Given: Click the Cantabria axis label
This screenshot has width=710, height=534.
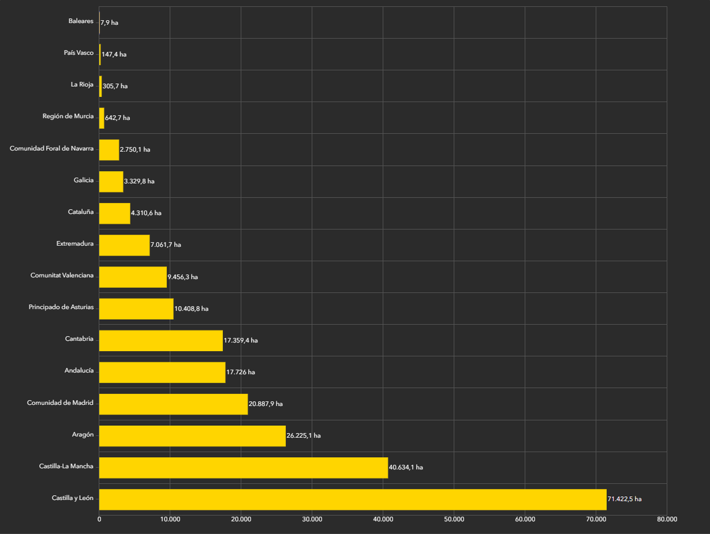Looking at the screenshot, I should [79, 339].
